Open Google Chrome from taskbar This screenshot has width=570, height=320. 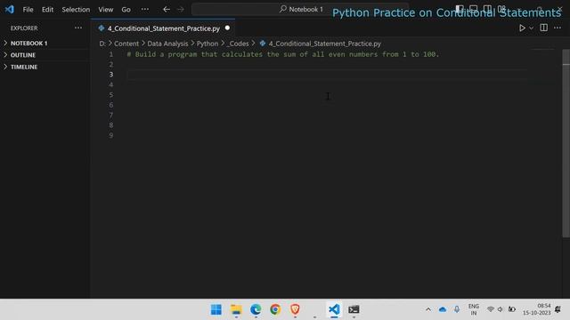pyautogui.click(x=275, y=309)
